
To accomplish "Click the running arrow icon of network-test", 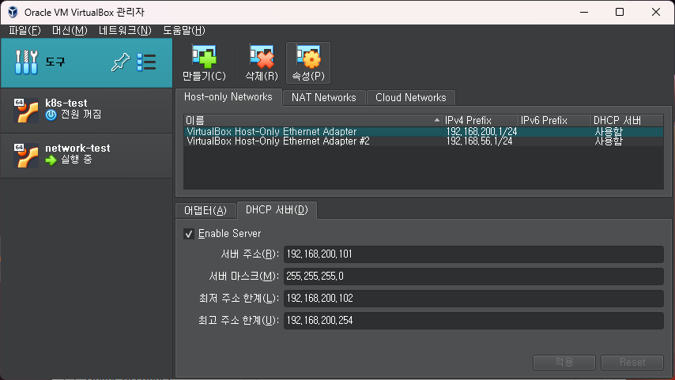I will tap(51, 160).
